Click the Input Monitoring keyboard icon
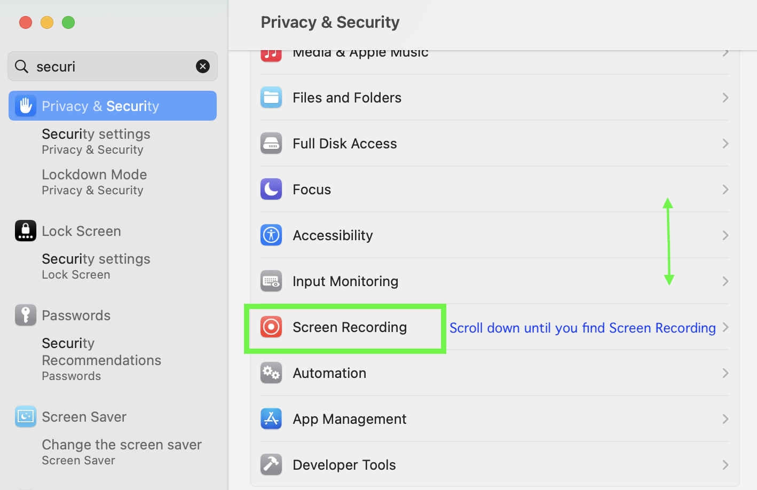The image size is (757, 490). coord(271,281)
